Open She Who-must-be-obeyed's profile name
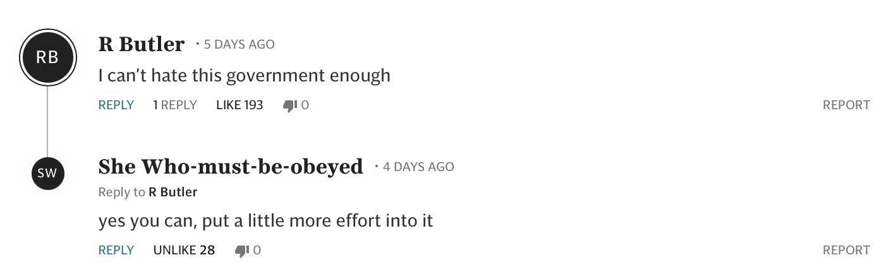This screenshot has height=279, width=891. click(x=231, y=167)
